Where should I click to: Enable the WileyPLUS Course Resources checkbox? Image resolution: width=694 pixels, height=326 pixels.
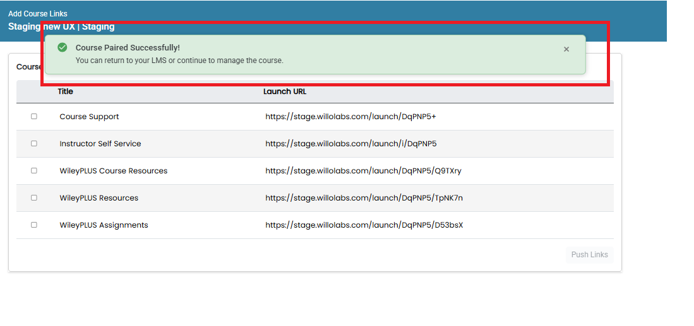[x=34, y=170]
